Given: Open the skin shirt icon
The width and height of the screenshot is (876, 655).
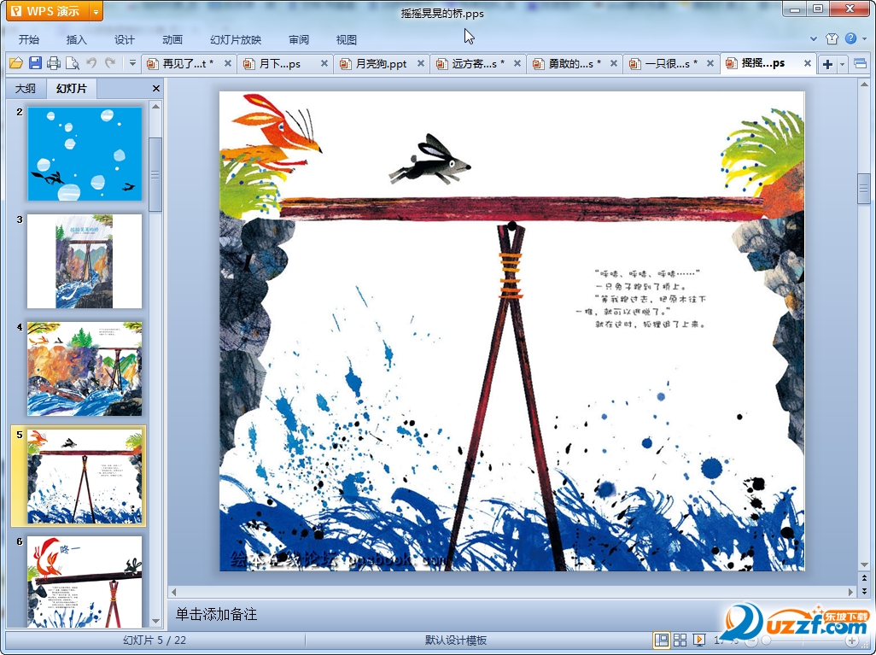Looking at the screenshot, I should [x=832, y=38].
